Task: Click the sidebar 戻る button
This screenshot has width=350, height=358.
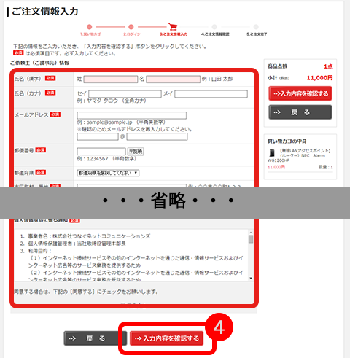Action: (x=300, y=112)
